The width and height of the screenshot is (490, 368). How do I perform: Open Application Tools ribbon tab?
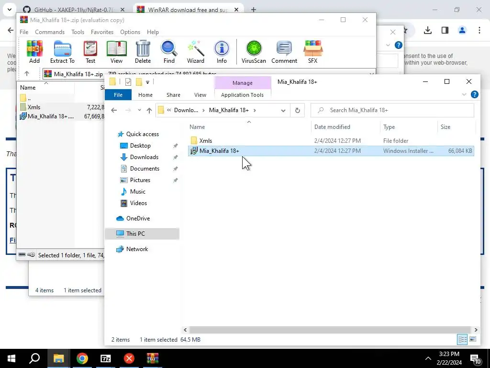(242, 95)
